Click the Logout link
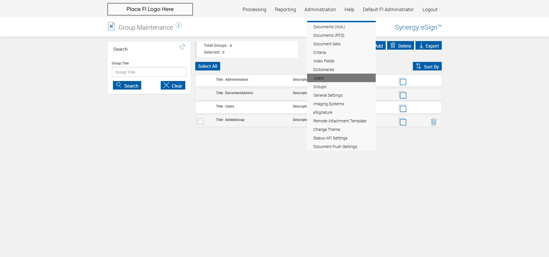This screenshot has width=549, height=257. point(430,9)
